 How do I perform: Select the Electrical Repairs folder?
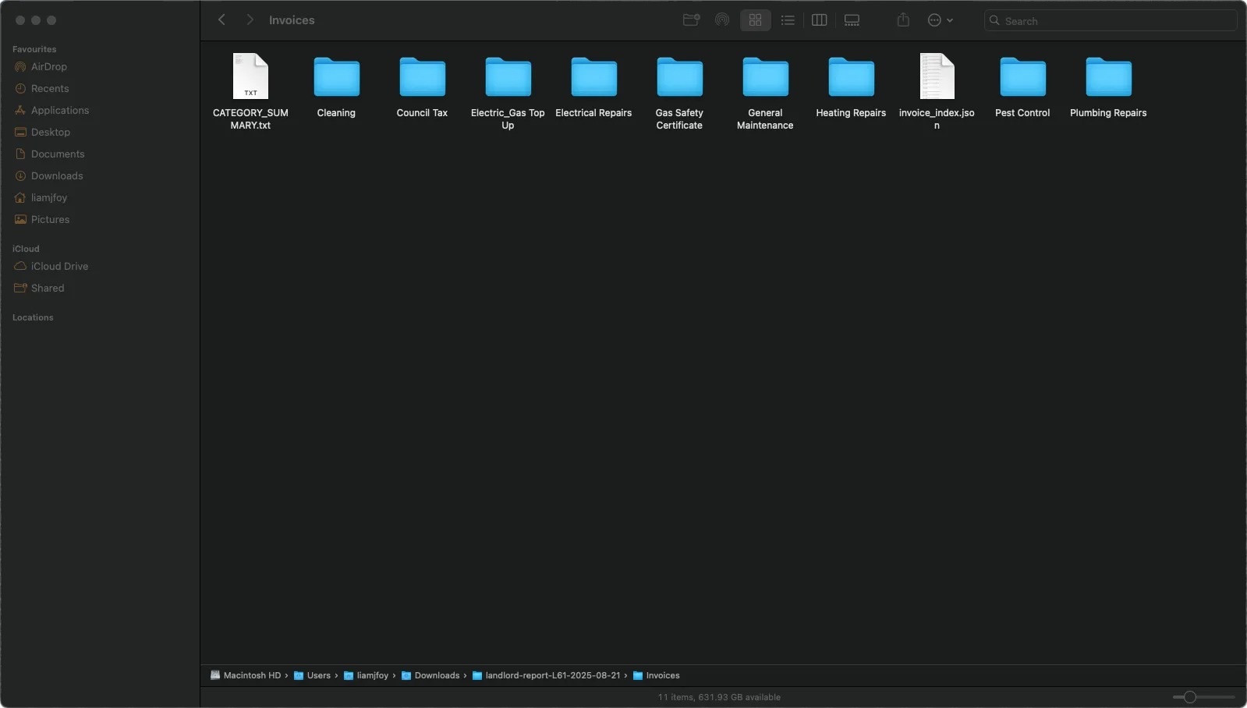[593, 77]
